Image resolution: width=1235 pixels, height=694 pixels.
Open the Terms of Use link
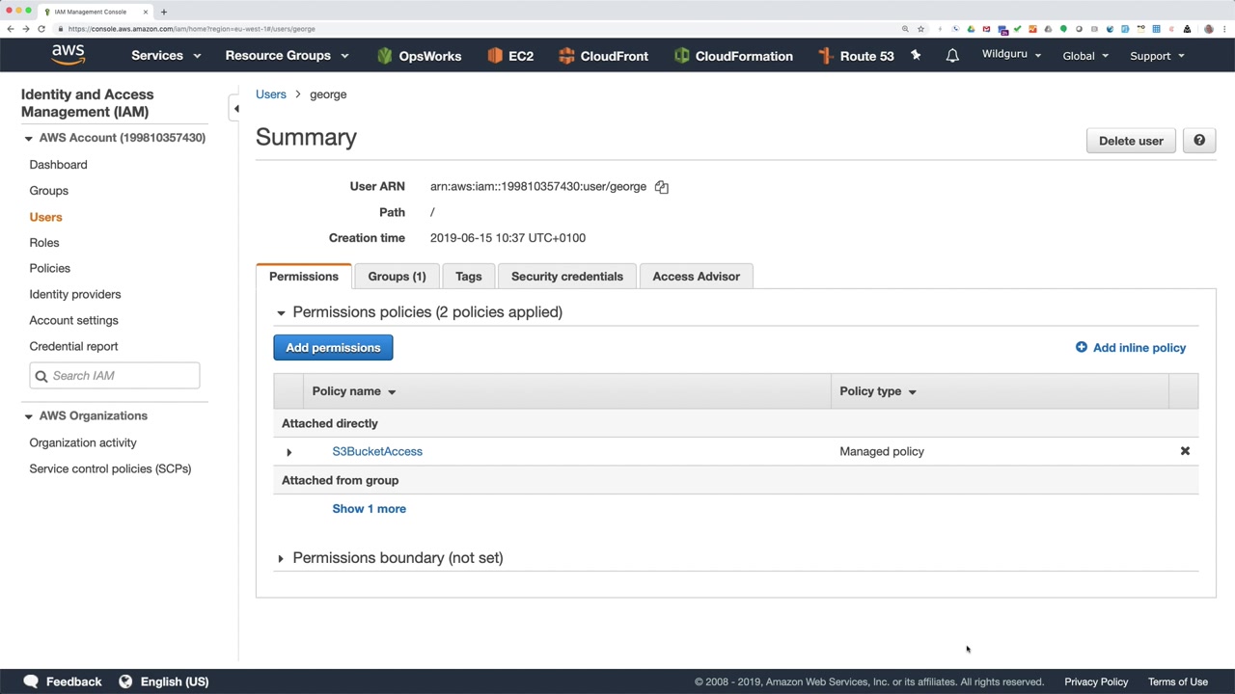coord(1178,681)
